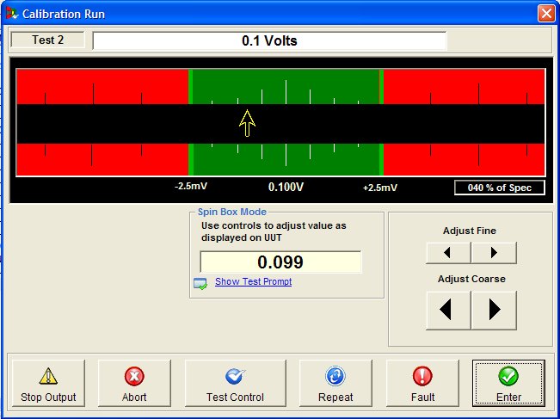Click the Test 2 label
Screen dimensions: 560x419
click(x=47, y=40)
